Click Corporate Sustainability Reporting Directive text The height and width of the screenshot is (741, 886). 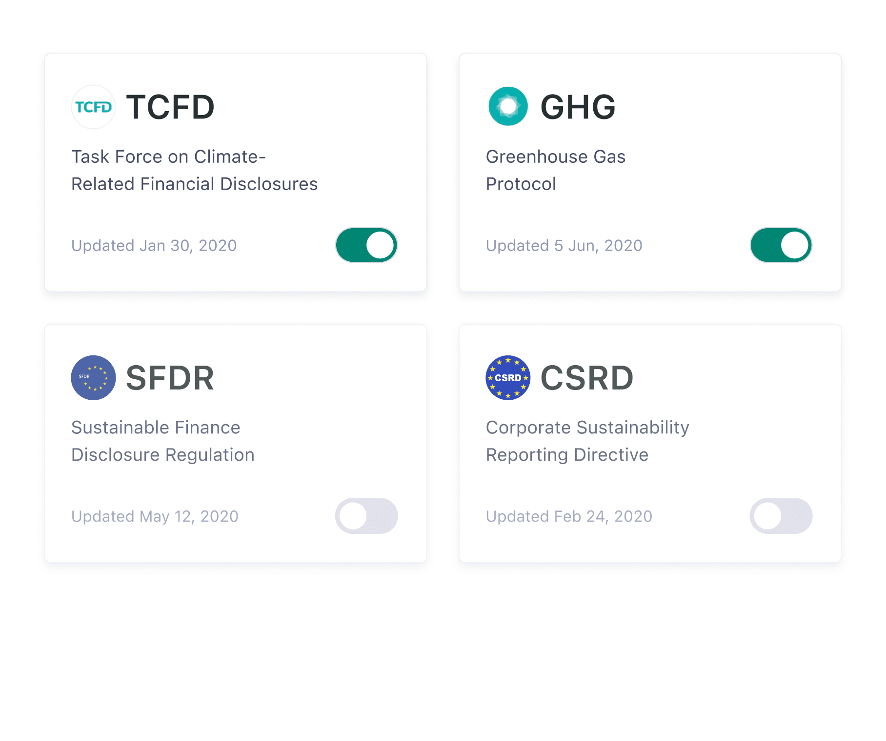pyautogui.click(x=587, y=441)
